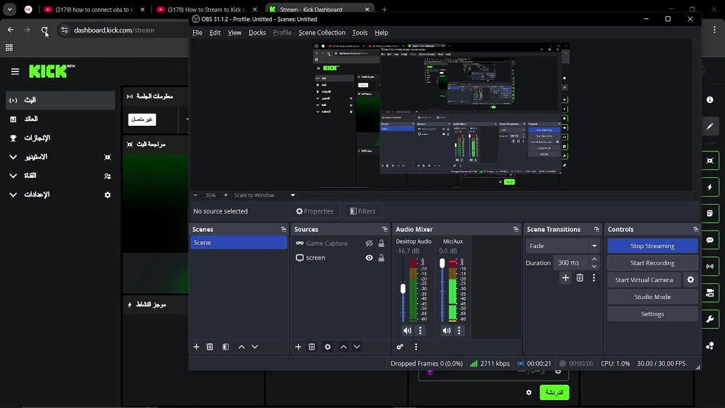Open OBS View menu
The width and height of the screenshot is (725, 408).
point(234,33)
